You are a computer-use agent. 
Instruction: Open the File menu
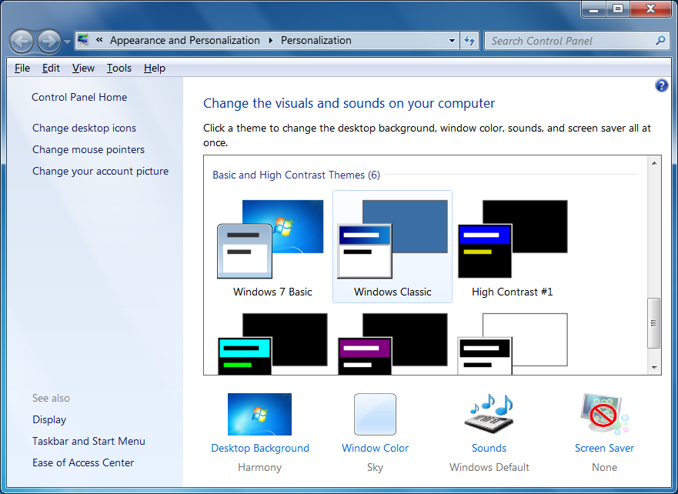pos(22,68)
